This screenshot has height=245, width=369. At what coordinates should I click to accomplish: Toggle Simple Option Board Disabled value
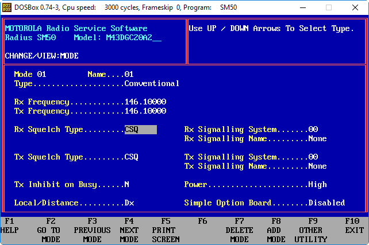[x=326, y=203]
